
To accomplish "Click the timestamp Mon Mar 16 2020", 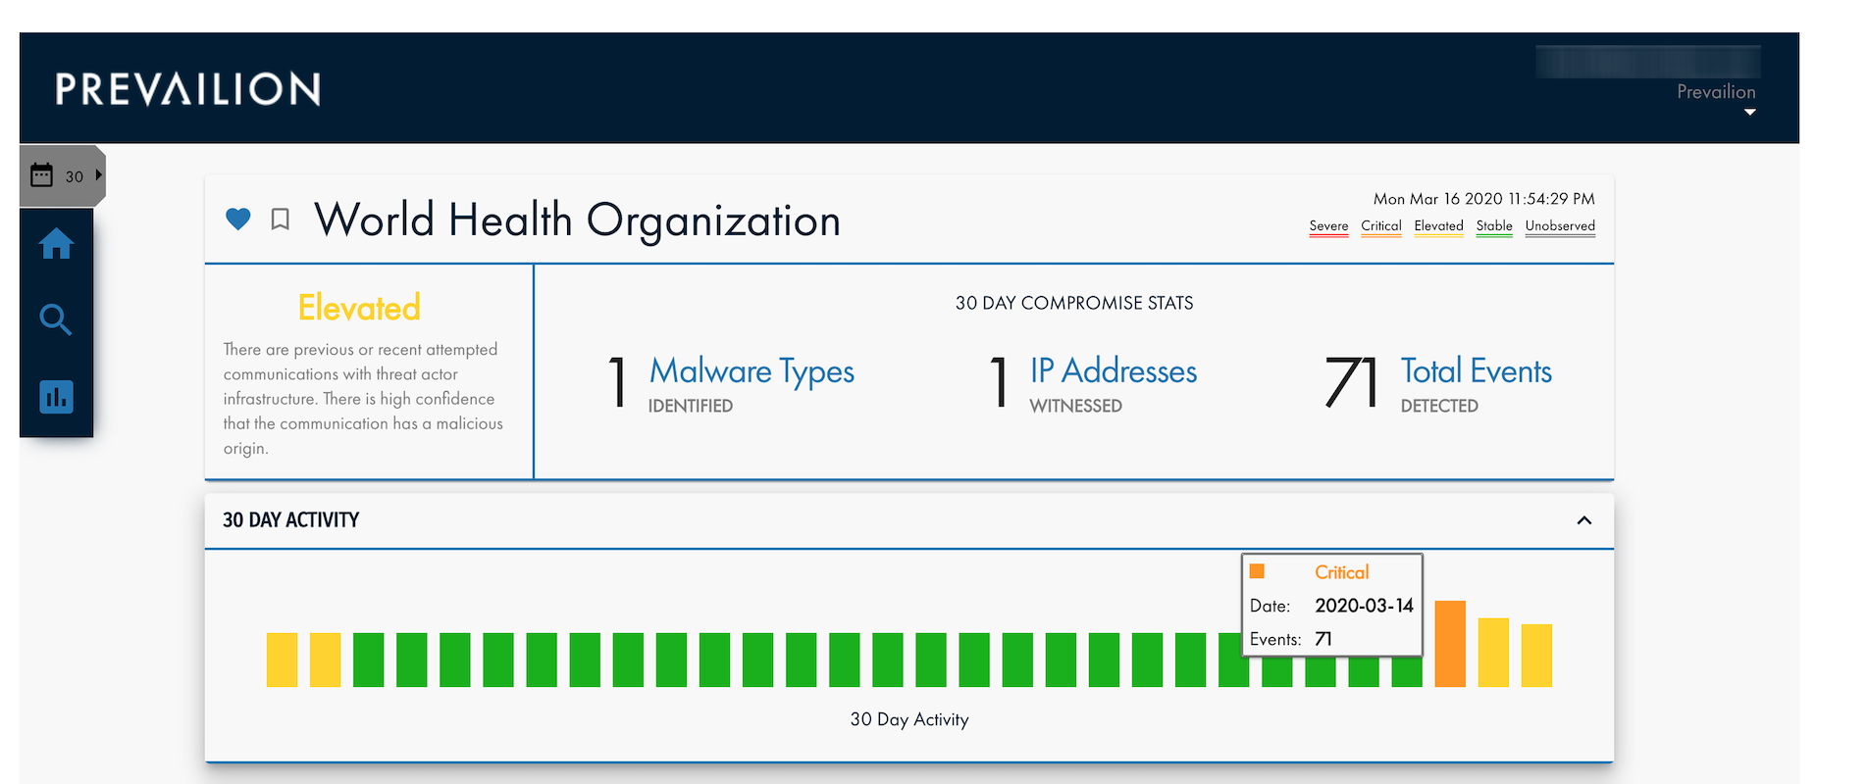I will [1483, 199].
